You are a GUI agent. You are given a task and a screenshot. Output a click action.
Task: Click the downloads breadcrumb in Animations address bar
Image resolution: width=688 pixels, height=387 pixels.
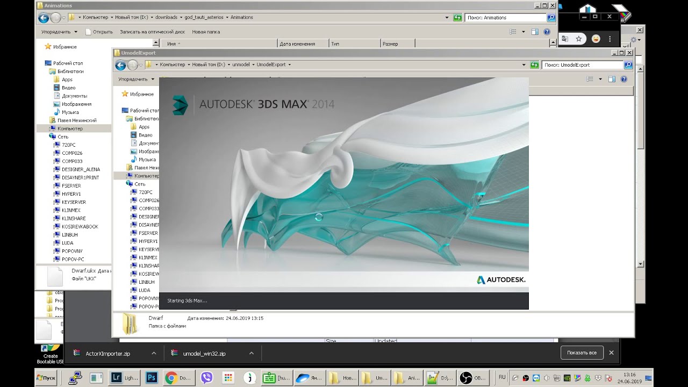point(166,18)
